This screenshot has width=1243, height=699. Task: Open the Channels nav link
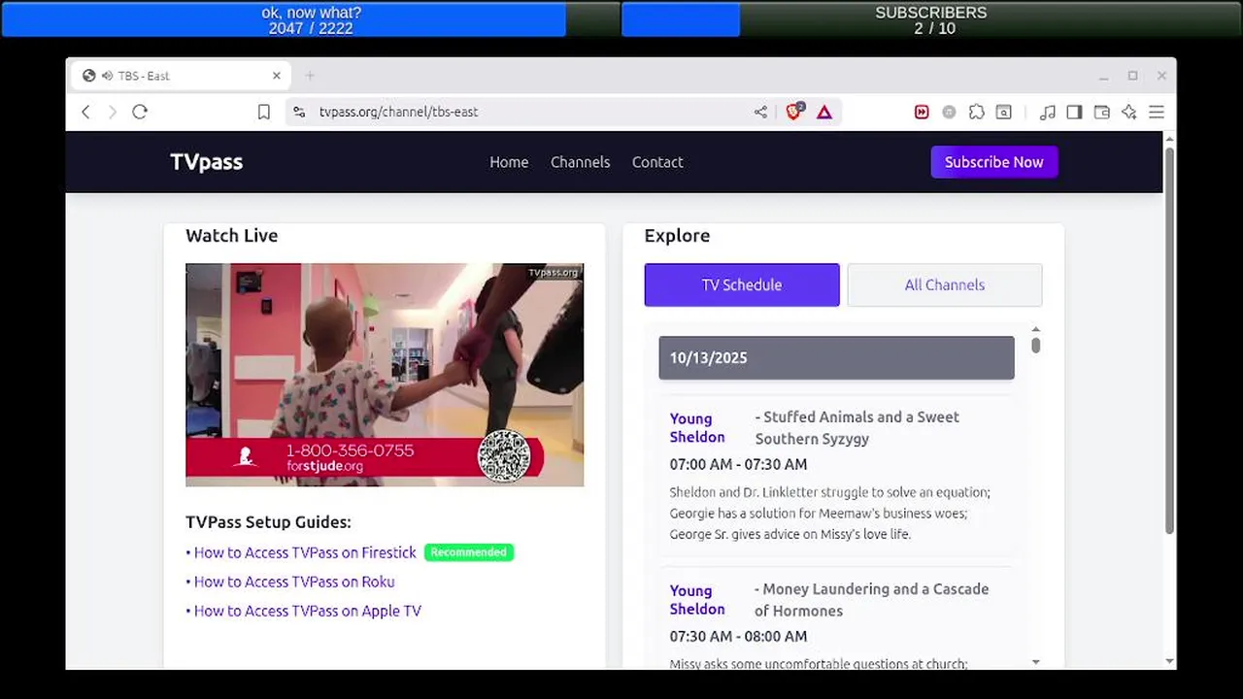[x=580, y=162]
